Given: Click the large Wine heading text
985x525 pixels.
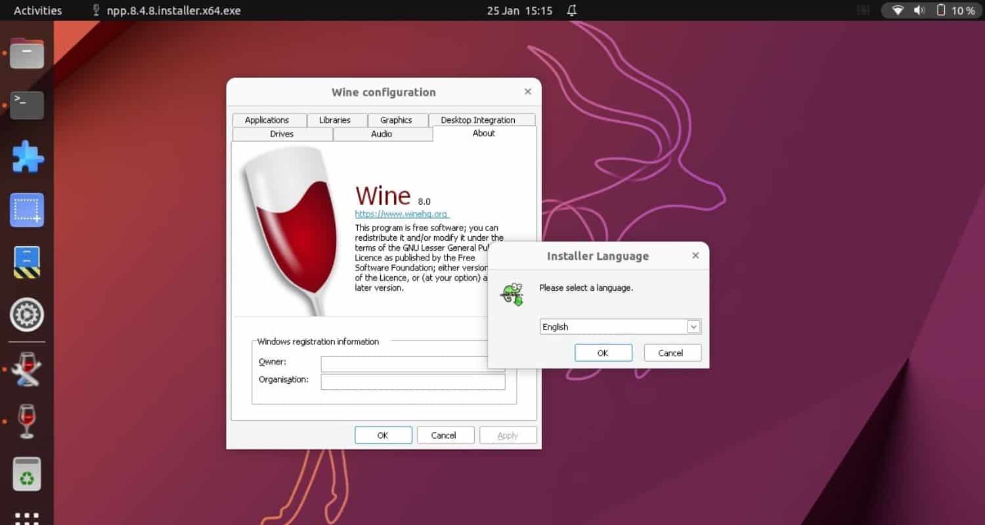Looking at the screenshot, I should click(383, 196).
